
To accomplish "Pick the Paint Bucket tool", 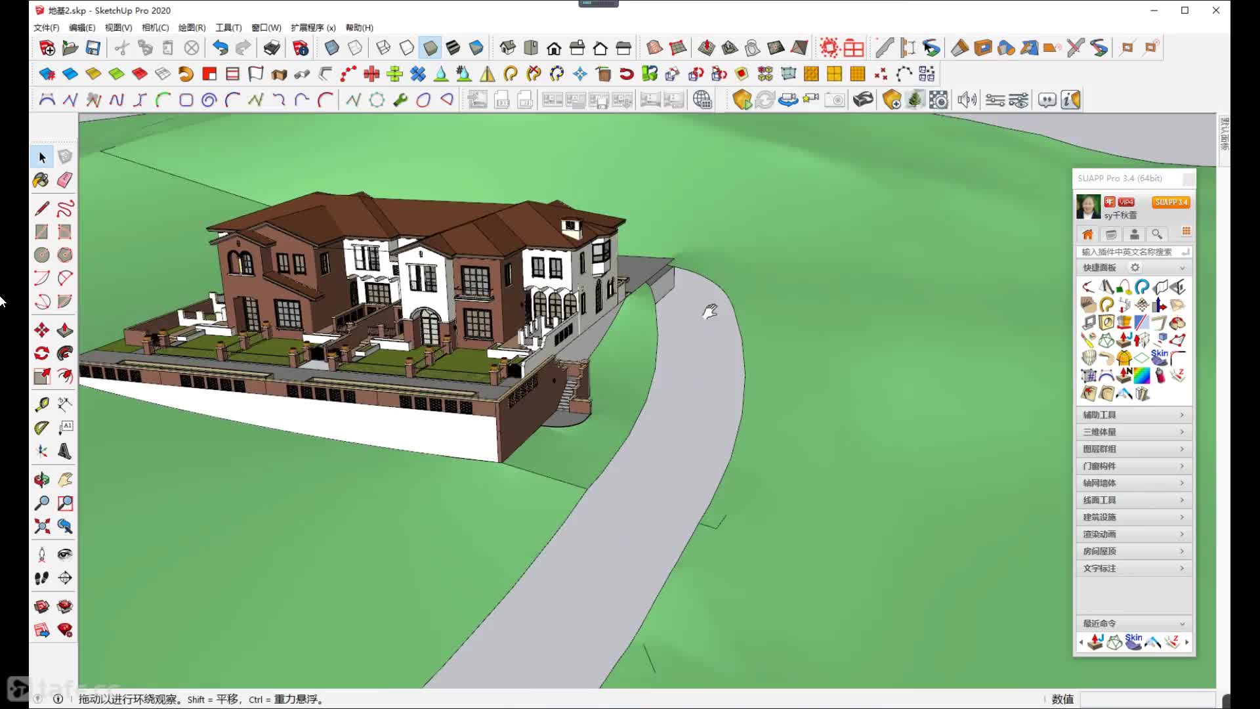I will pos(41,180).
